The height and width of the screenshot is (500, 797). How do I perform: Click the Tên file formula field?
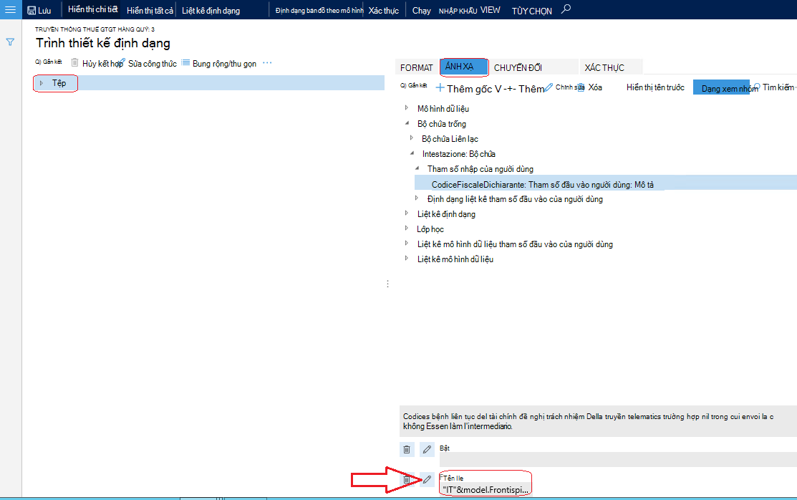(486, 489)
